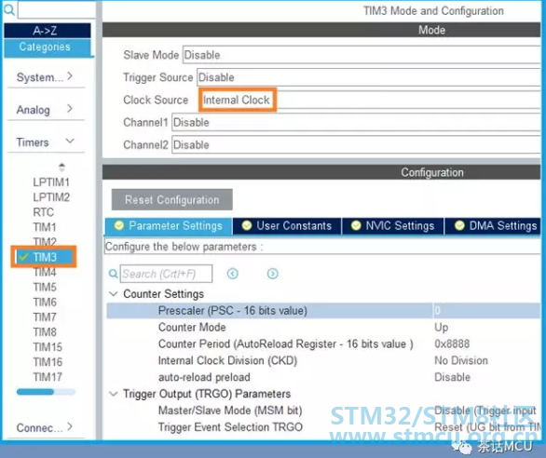Viewport: 546px width, 458px height.
Task: Select the Counter Mode parameter label
Action: [192, 327]
